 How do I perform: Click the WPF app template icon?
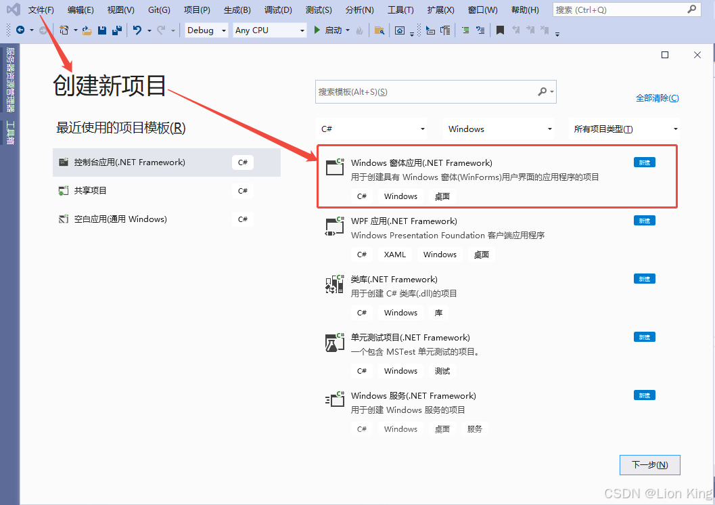335,226
